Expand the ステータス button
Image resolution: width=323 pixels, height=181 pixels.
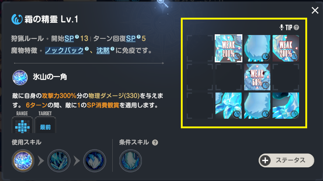(x=286, y=160)
